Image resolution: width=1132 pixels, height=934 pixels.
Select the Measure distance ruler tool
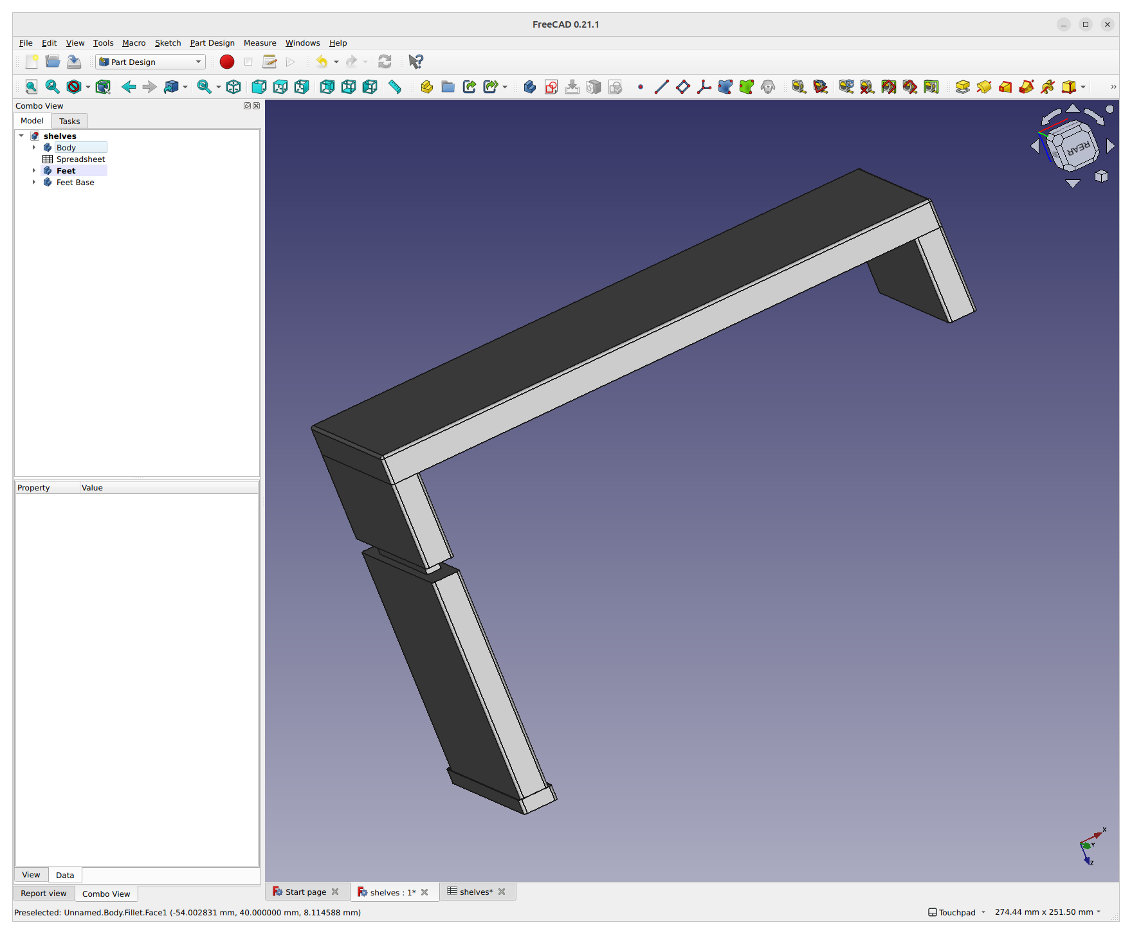tap(395, 87)
